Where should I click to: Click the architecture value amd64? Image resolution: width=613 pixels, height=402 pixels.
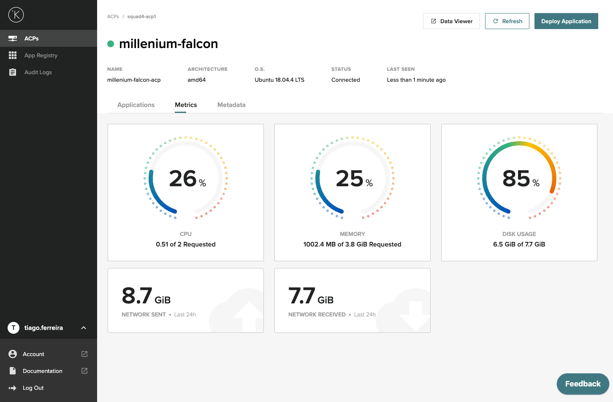(197, 80)
